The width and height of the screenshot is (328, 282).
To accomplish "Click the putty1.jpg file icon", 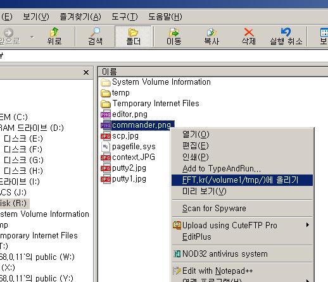I will click(x=106, y=179).
